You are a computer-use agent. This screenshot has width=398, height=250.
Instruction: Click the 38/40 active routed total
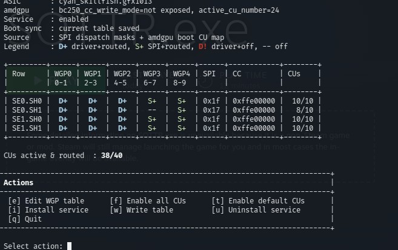111,156
